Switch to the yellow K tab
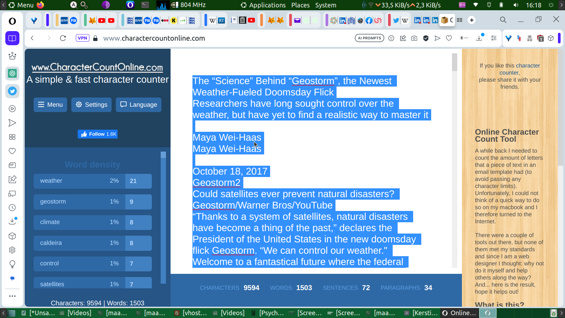Image resolution: width=565 pixels, height=318 pixels. pyautogui.click(x=174, y=20)
